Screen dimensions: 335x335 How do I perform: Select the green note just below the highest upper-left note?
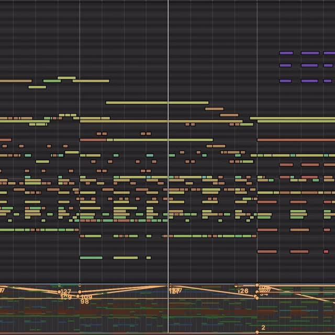(x=52, y=81)
